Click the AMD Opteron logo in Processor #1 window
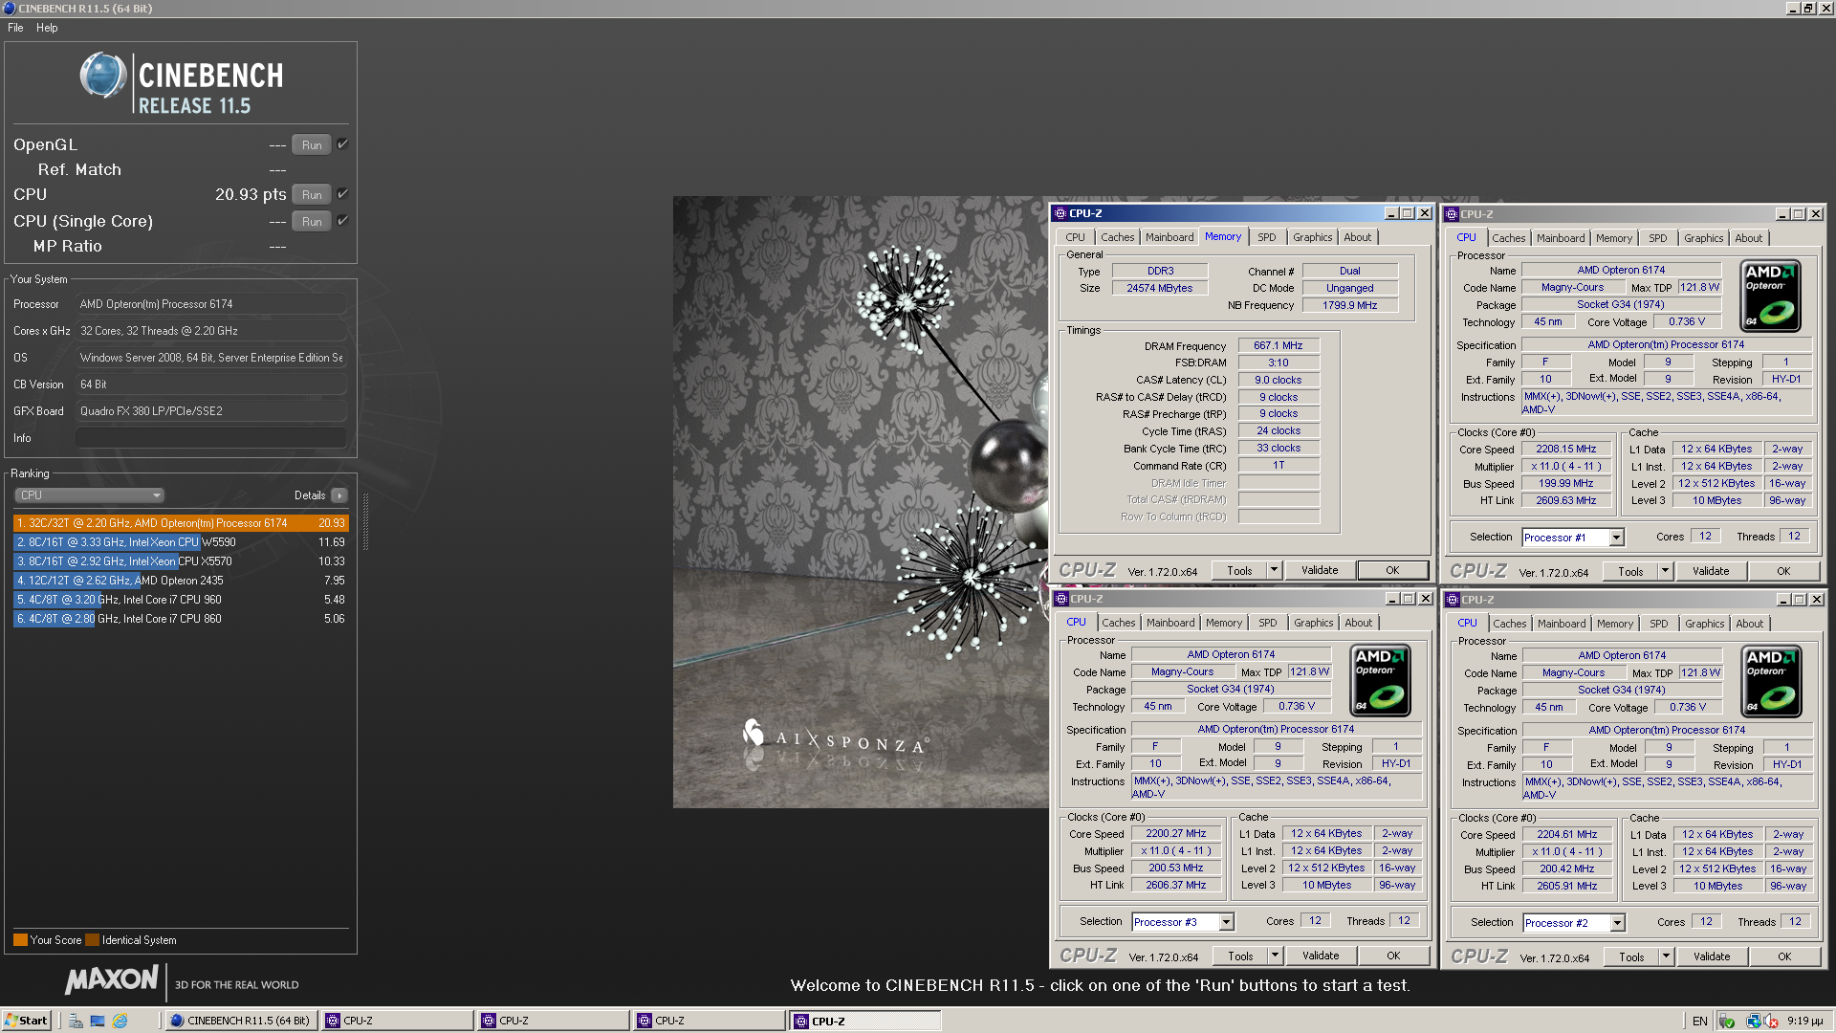Image resolution: width=1836 pixels, height=1033 pixels. pos(1771,297)
